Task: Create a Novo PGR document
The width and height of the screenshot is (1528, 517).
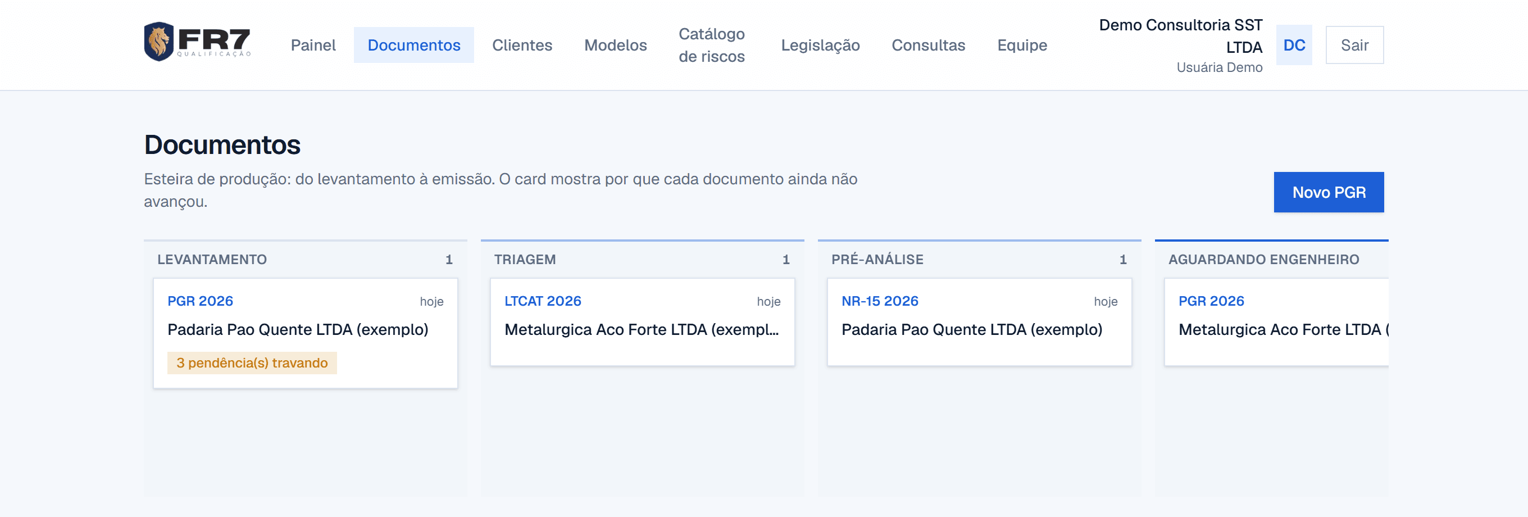Action: pyautogui.click(x=1329, y=192)
